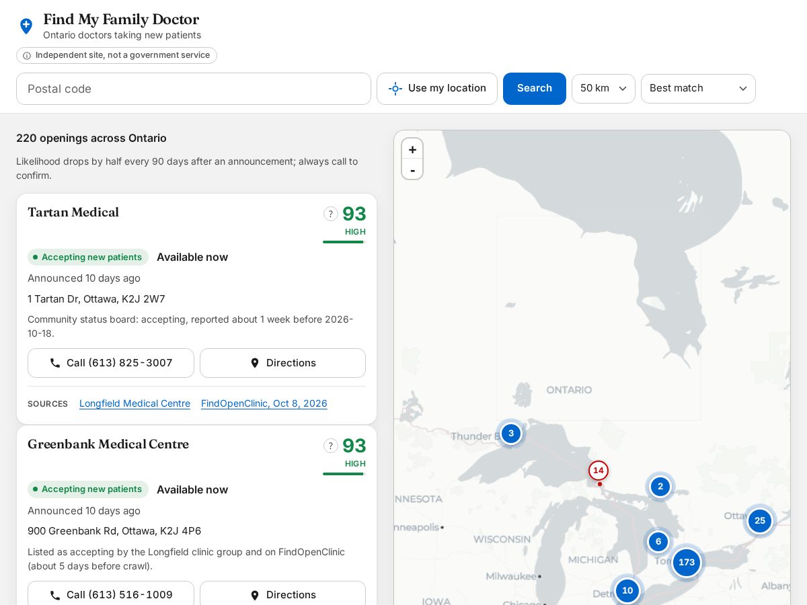
Task: Click the 93 score on Greenbank Medical Centre
Action: click(354, 446)
